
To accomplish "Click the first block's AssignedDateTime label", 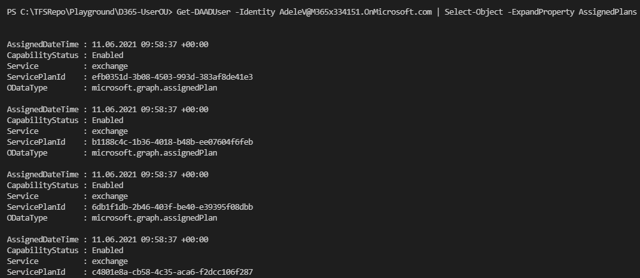I will (43, 45).
